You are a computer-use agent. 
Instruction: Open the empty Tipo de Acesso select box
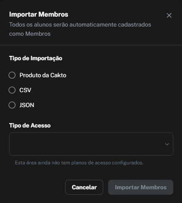(x=91, y=144)
